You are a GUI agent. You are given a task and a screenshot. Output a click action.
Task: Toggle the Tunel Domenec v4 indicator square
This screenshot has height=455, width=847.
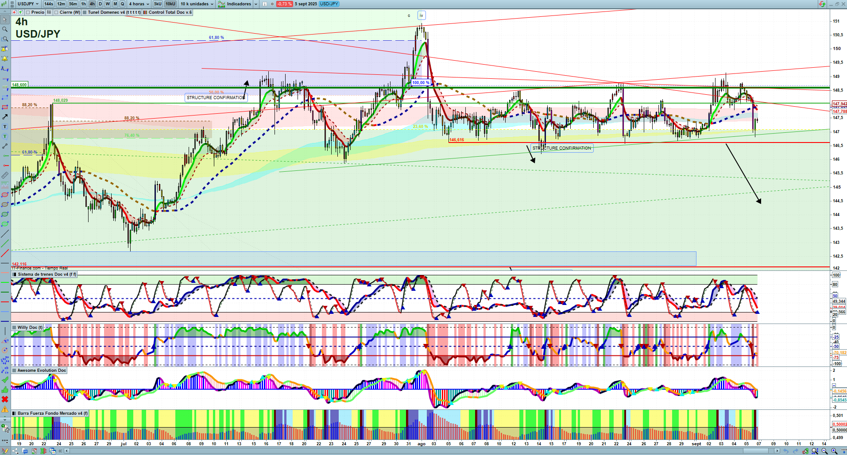point(85,12)
